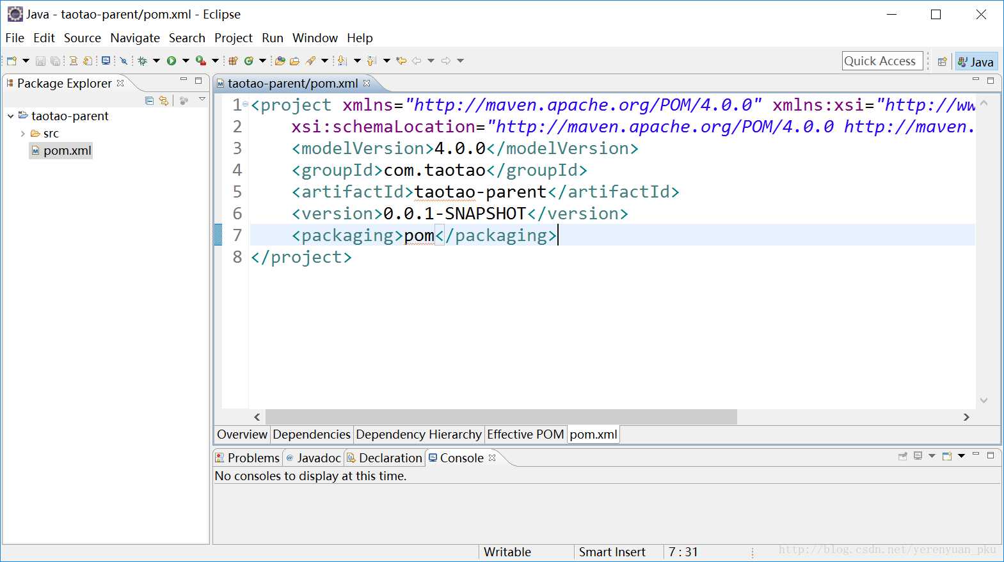Collapse the project element fold marker
Image resolution: width=1004 pixels, height=562 pixels.
(246, 104)
